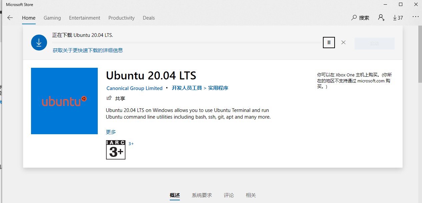Select the Productivity tab
Screen dimensions: 422x203
pos(121,18)
